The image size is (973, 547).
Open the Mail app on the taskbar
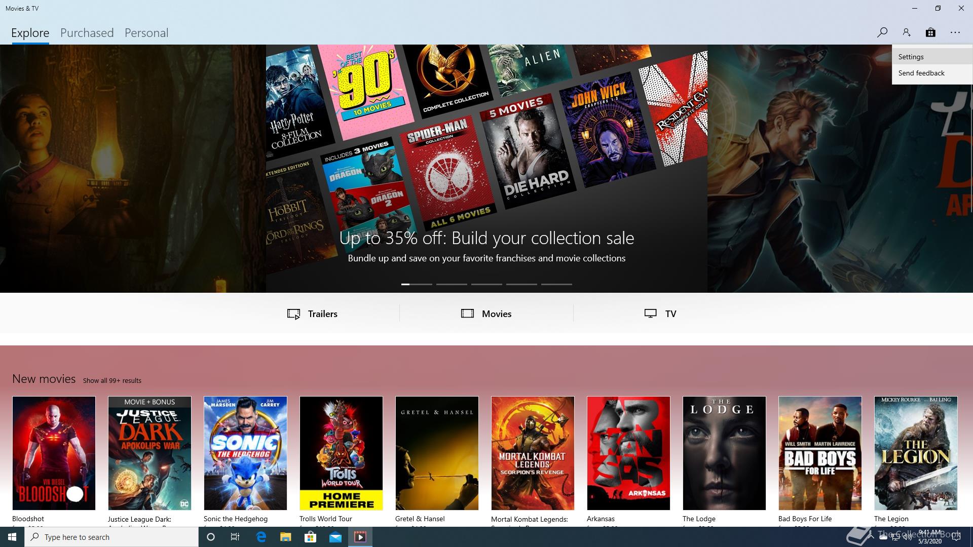click(x=335, y=537)
